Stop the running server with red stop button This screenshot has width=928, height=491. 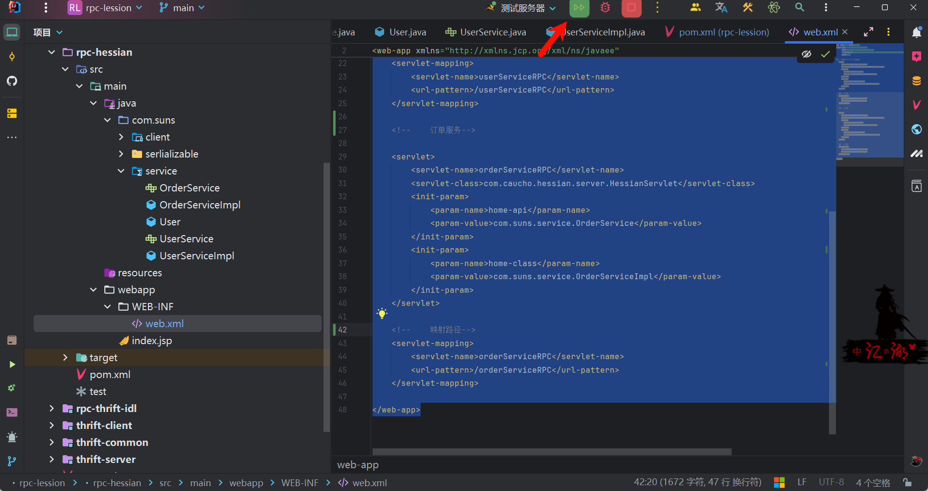631,8
